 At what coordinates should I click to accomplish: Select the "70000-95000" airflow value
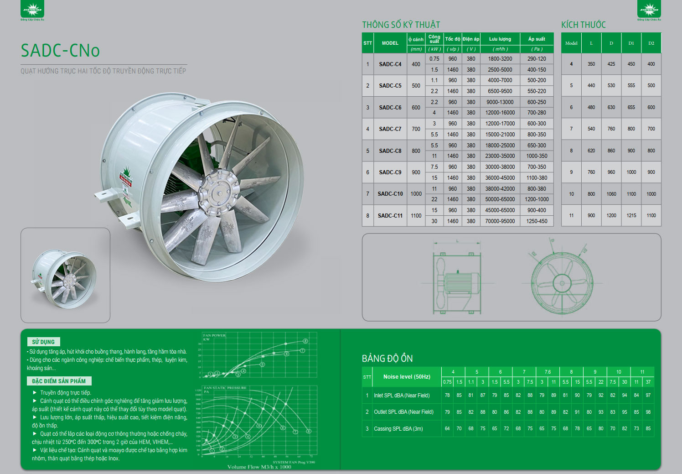point(500,221)
